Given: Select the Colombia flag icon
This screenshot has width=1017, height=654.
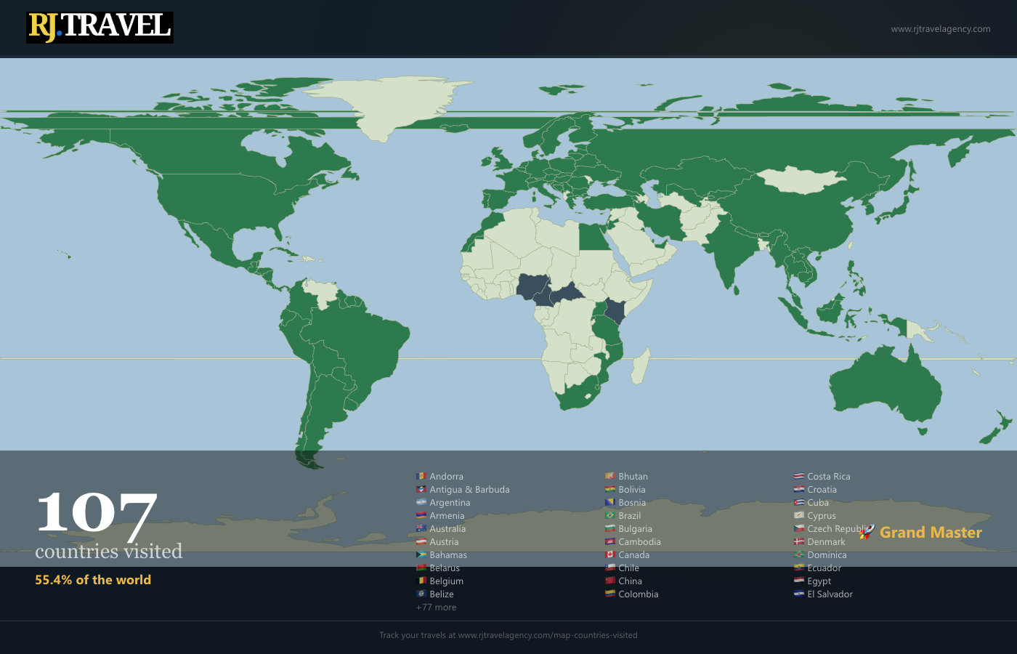Looking at the screenshot, I should tap(610, 594).
